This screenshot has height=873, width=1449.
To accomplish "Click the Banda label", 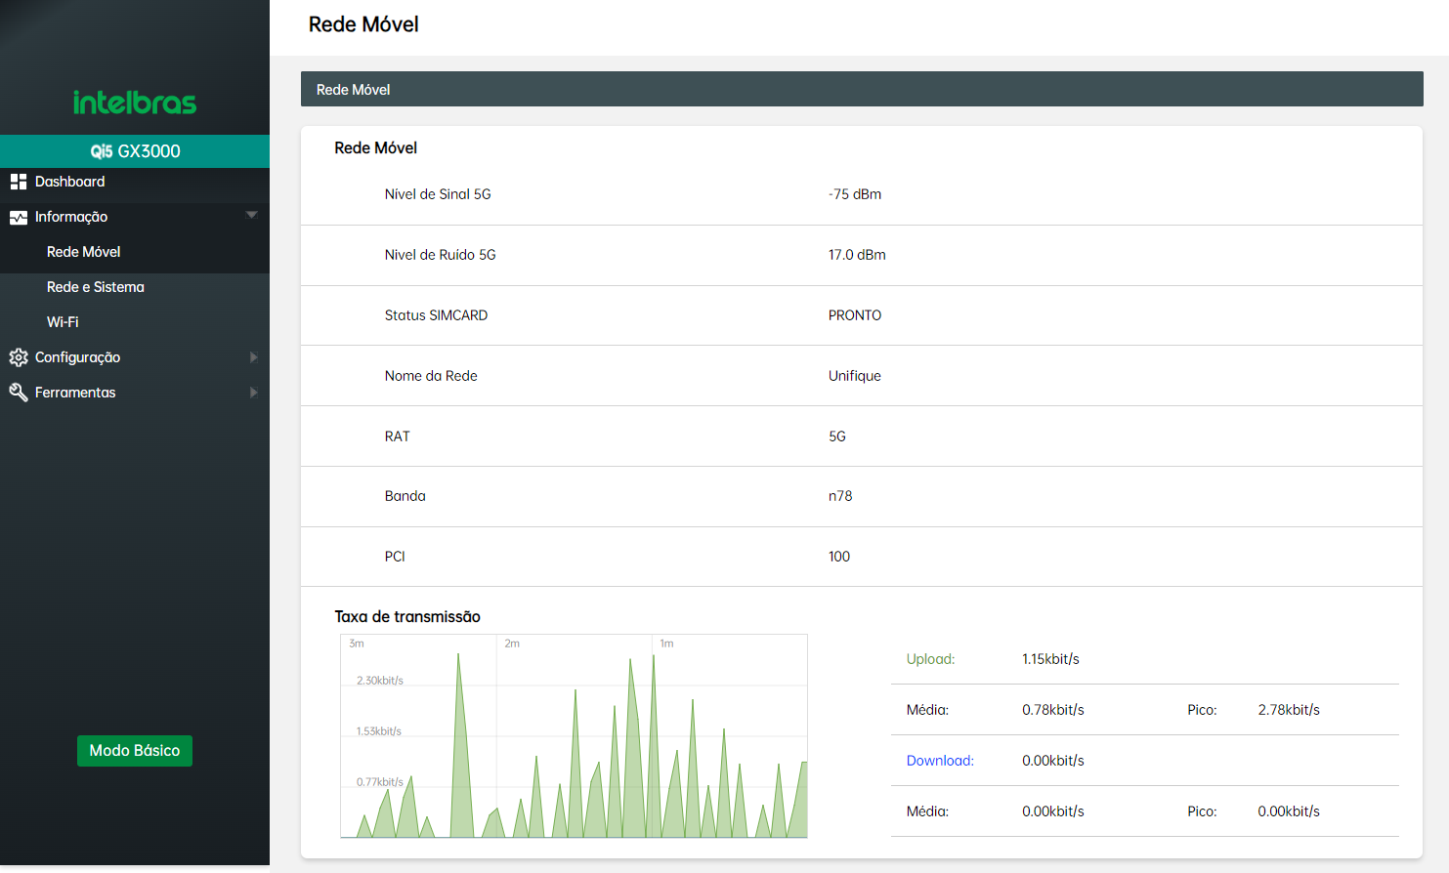I will [x=405, y=496].
